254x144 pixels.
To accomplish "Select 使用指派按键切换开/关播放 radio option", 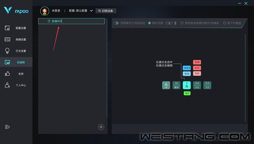I will tap(182, 23).
